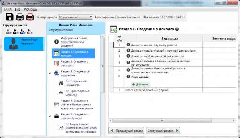Click left arrow of horizontal table scrollbar
This screenshot has height=138, width=240.
point(110,120)
